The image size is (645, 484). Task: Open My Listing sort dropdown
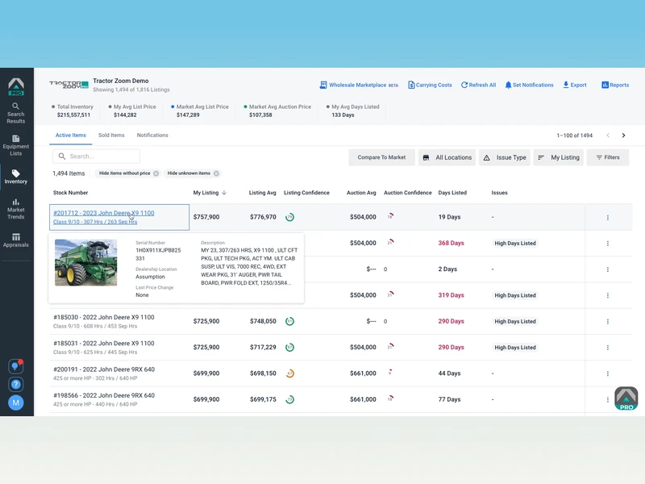[x=558, y=157]
